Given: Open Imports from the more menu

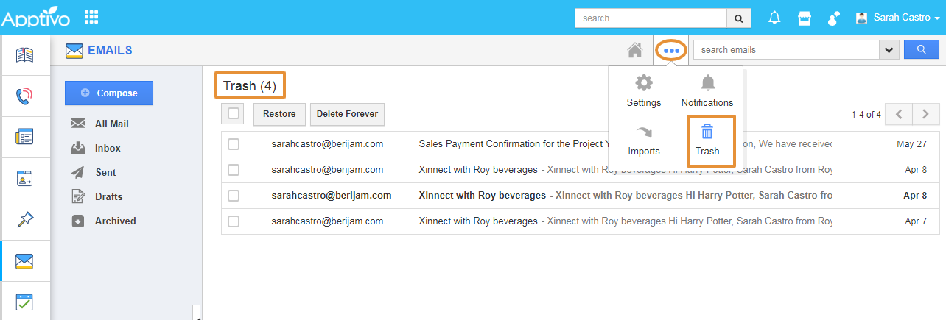Looking at the screenshot, I should point(644,141).
